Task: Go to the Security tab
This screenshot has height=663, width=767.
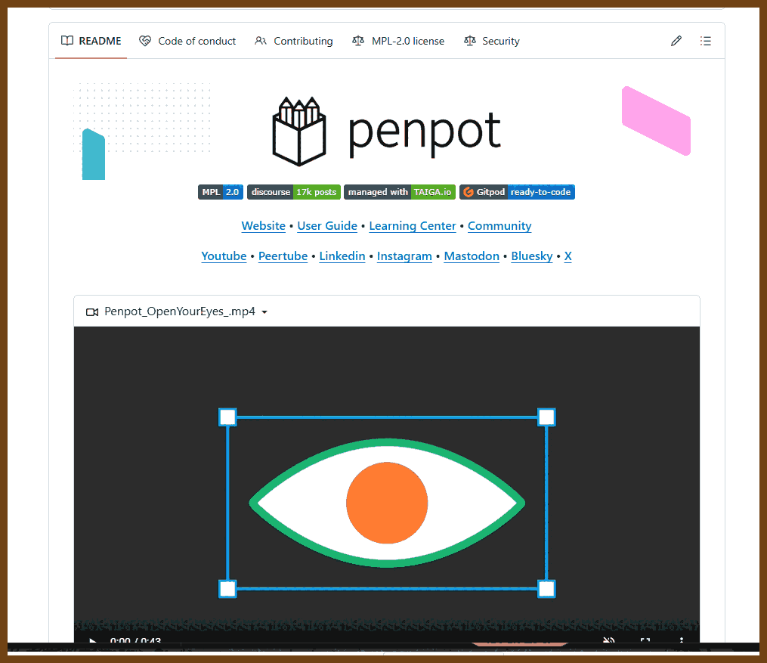Action: click(492, 41)
